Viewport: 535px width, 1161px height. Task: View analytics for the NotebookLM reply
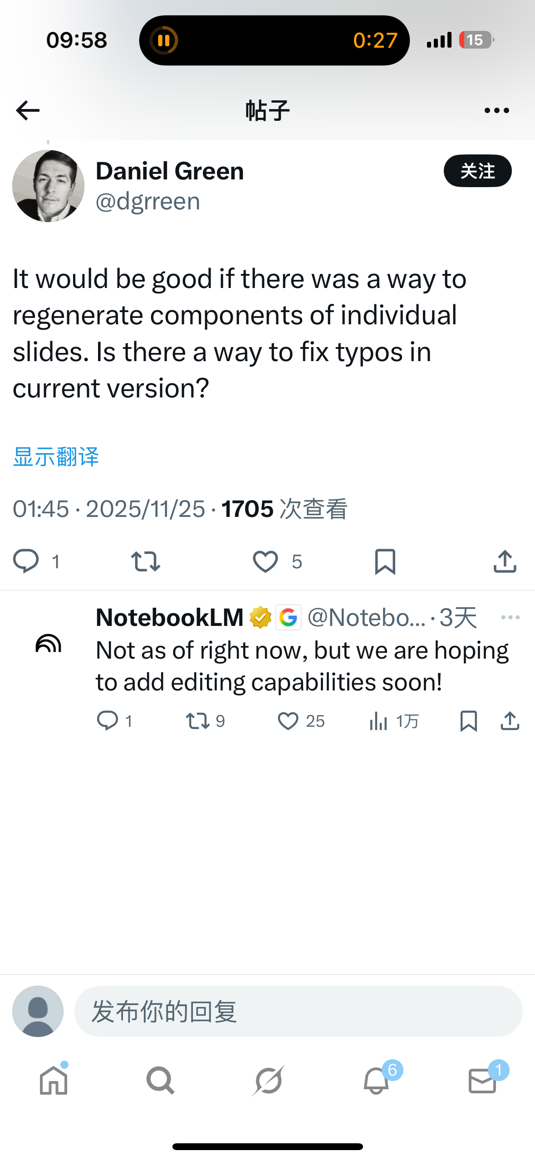coord(378,721)
